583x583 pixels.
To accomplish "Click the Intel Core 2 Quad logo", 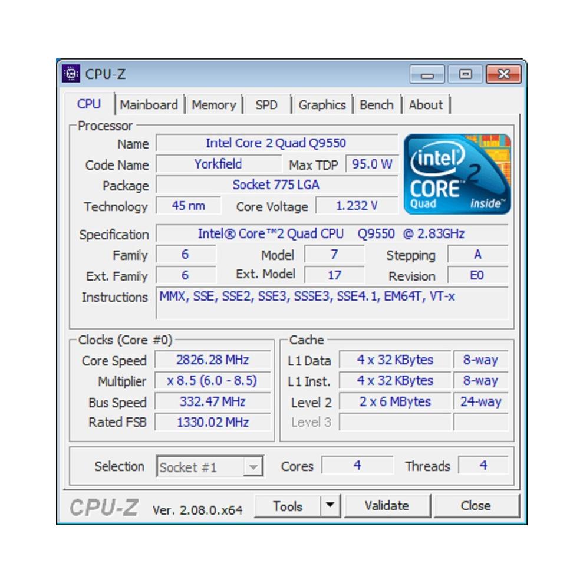I will coord(457,174).
